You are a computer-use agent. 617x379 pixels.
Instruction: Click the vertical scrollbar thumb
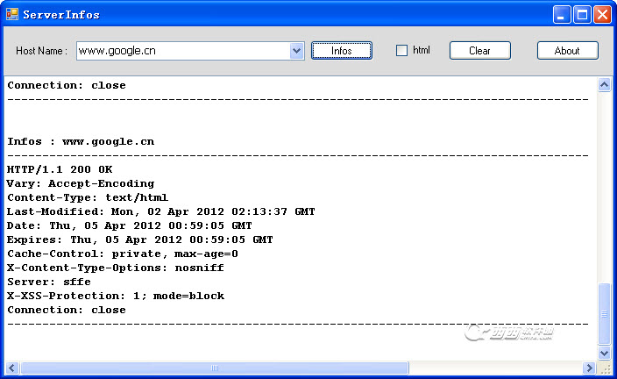coord(604,313)
